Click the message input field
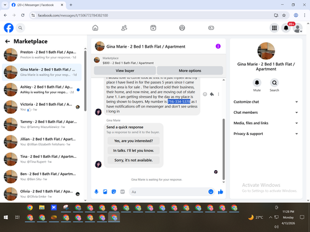The image size is (310, 232). (x=169, y=192)
